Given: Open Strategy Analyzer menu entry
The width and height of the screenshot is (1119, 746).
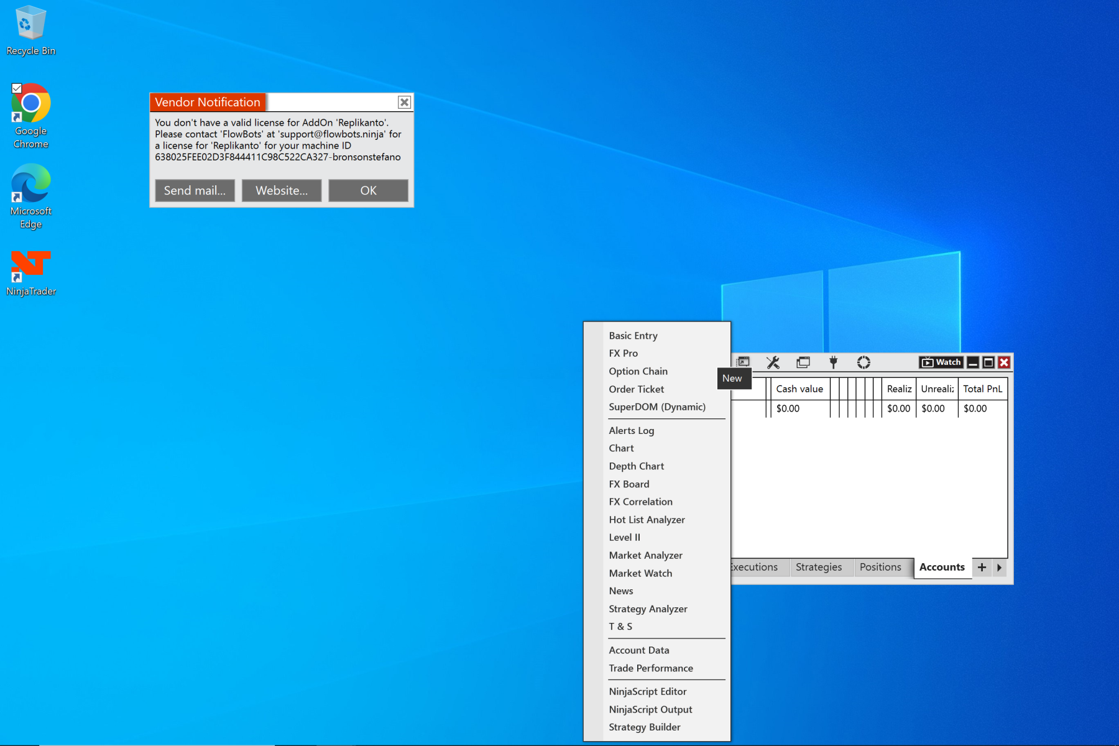Looking at the screenshot, I should [x=648, y=609].
